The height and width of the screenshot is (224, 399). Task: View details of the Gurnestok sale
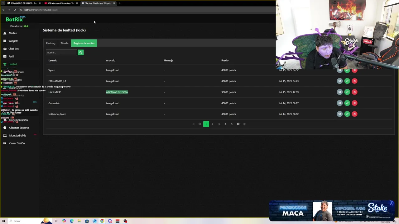340,103
